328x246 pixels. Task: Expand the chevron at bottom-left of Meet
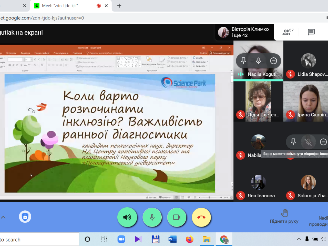point(3,217)
